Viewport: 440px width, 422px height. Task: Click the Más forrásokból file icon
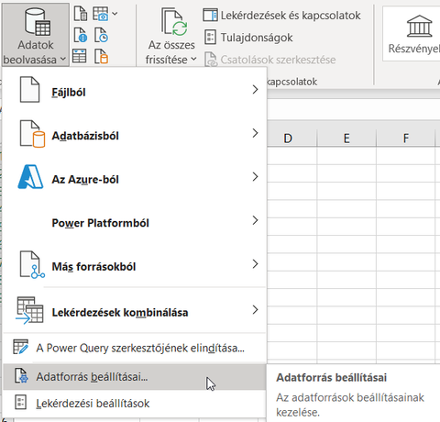click(32, 264)
